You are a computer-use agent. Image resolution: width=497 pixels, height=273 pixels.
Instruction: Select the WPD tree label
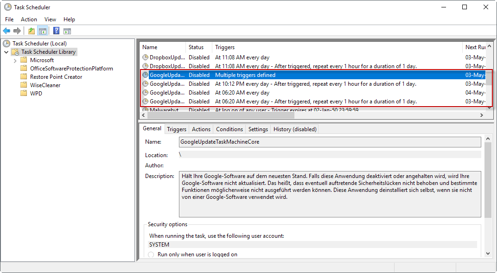click(x=36, y=94)
